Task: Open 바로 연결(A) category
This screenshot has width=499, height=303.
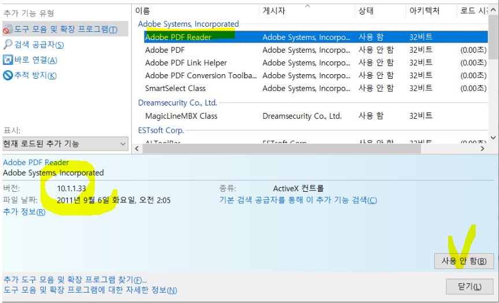Action: [x=36, y=60]
